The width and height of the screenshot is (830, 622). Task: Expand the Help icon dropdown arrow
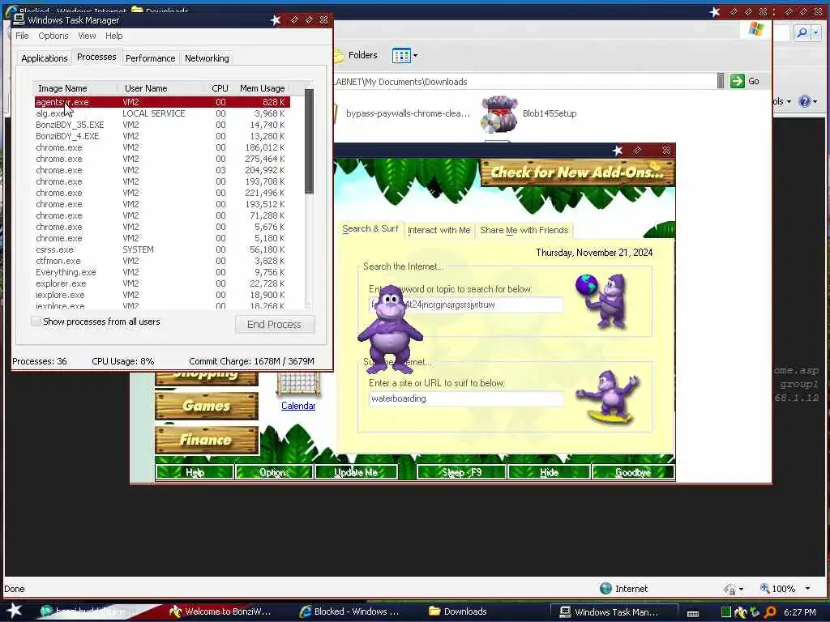click(x=815, y=101)
